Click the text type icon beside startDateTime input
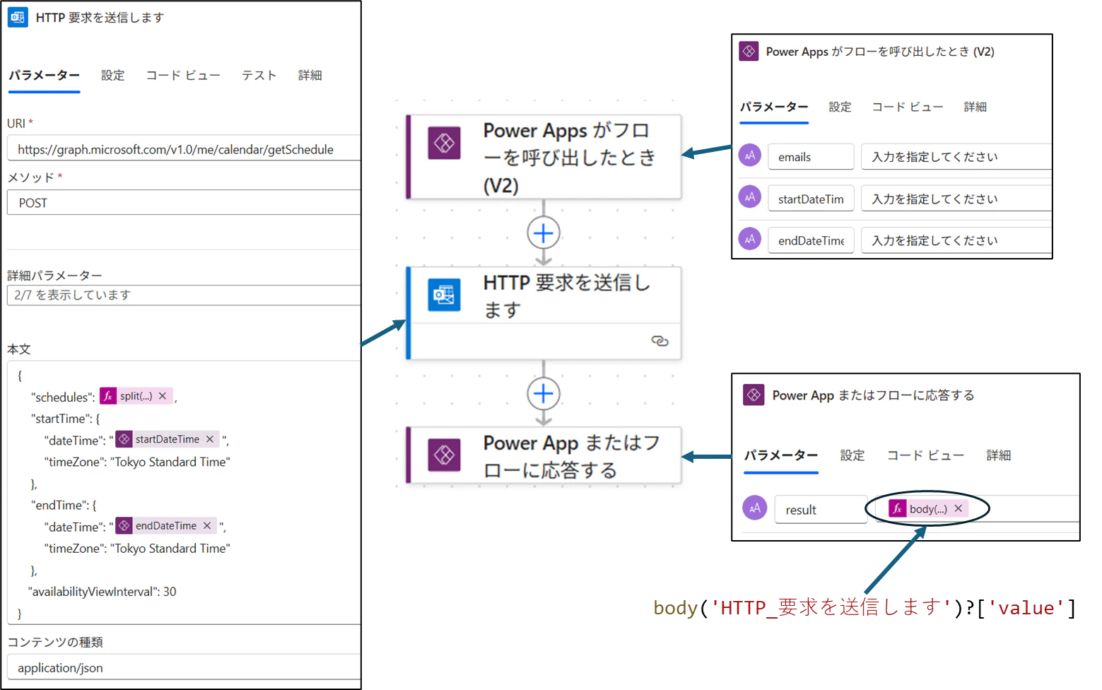The width and height of the screenshot is (1102, 690). (750, 197)
